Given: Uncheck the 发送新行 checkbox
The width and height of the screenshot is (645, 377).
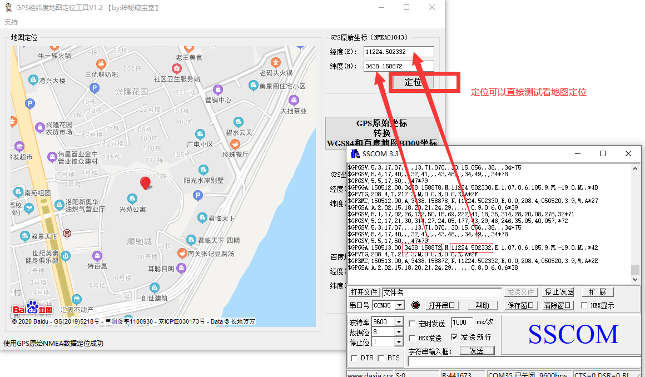Looking at the screenshot, I should point(454,337).
